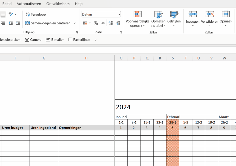
Task: Select the 19-2 date cell
Action: (x=211, y=122)
